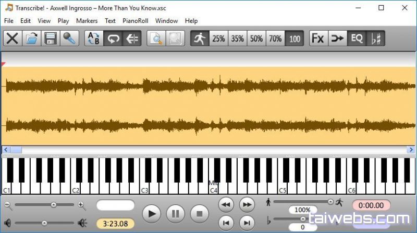
Task: Click the close file X toolbar icon
Action: point(13,38)
